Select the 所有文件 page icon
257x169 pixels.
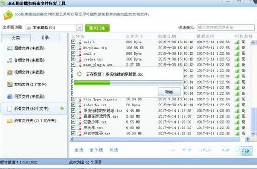(10, 109)
